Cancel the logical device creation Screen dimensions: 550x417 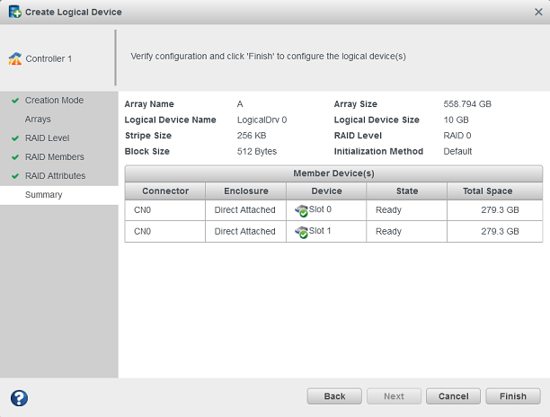(x=453, y=396)
